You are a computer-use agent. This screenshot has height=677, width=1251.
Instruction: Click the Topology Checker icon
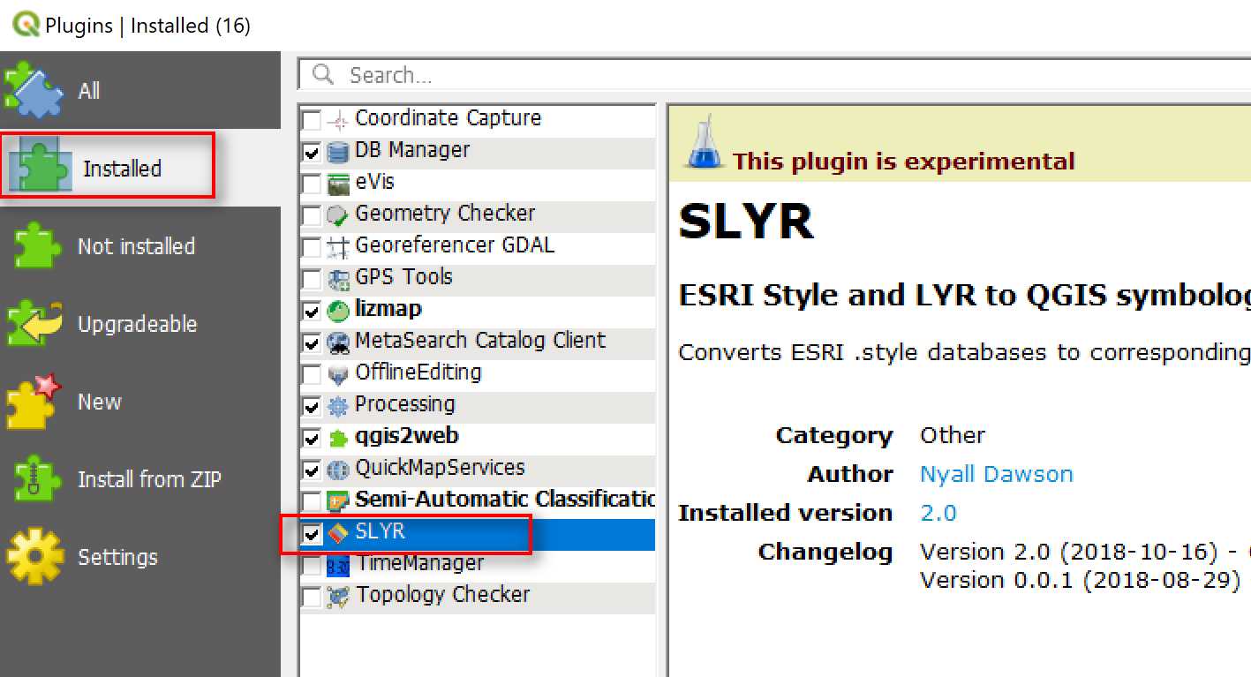(338, 597)
